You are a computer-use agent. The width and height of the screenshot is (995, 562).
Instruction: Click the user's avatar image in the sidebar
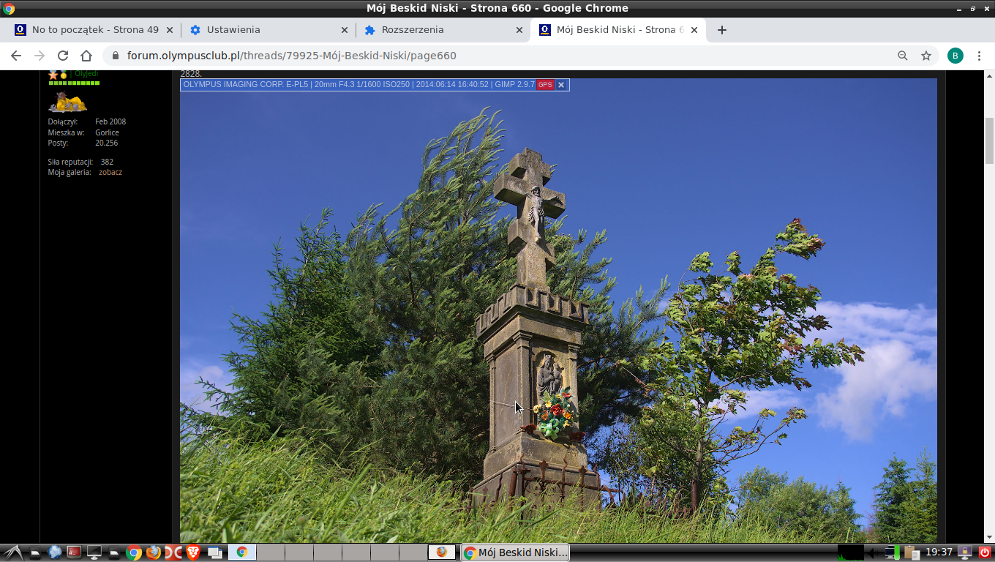pos(67,102)
